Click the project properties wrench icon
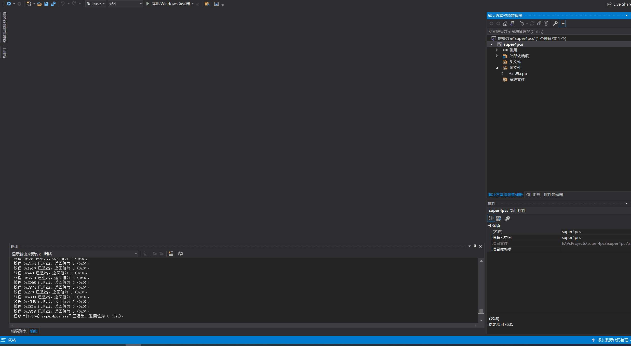Image resolution: width=631 pixels, height=346 pixels. tap(507, 218)
